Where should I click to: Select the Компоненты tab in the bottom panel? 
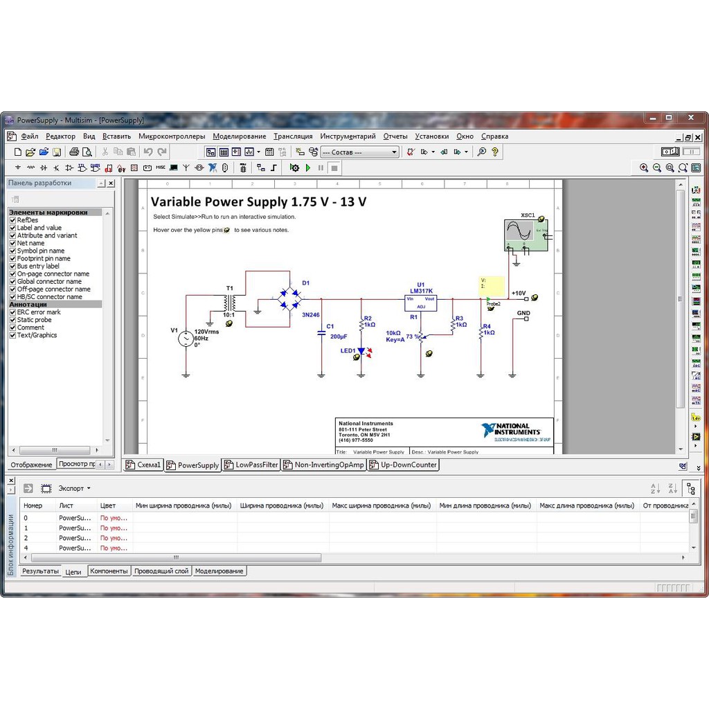[109, 571]
